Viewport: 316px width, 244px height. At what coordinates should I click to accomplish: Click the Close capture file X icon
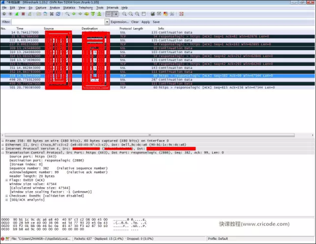click(51, 14)
